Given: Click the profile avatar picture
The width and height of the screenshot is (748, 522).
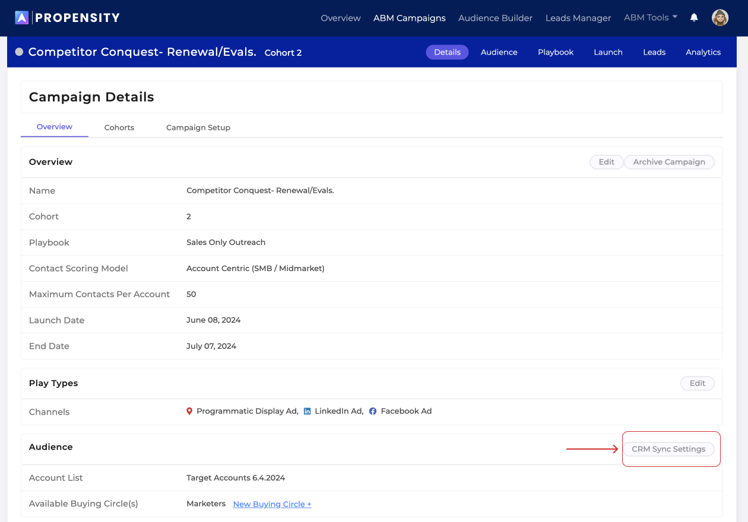Looking at the screenshot, I should (720, 17).
